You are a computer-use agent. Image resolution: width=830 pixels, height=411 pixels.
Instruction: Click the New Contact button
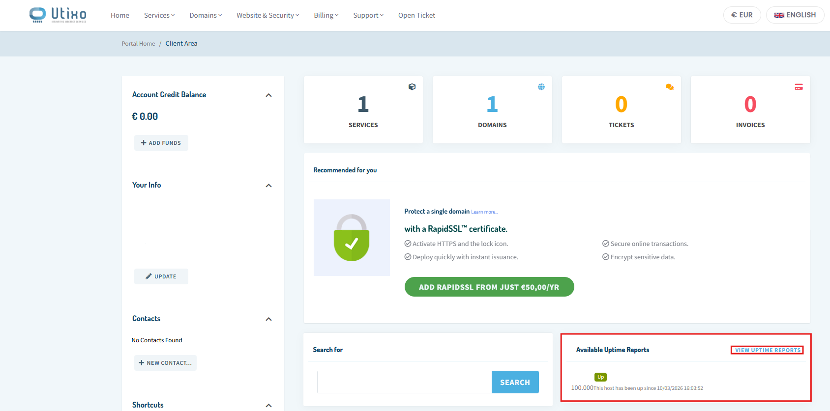click(165, 363)
